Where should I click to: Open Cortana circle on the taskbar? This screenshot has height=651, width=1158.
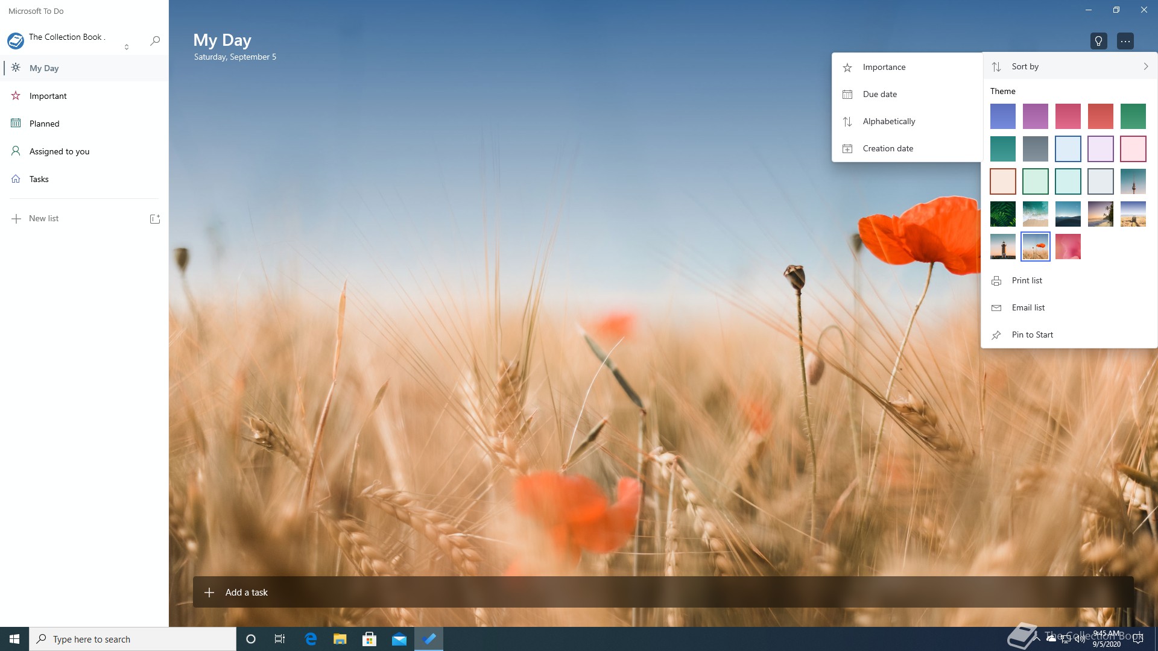[x=251, y=639]
